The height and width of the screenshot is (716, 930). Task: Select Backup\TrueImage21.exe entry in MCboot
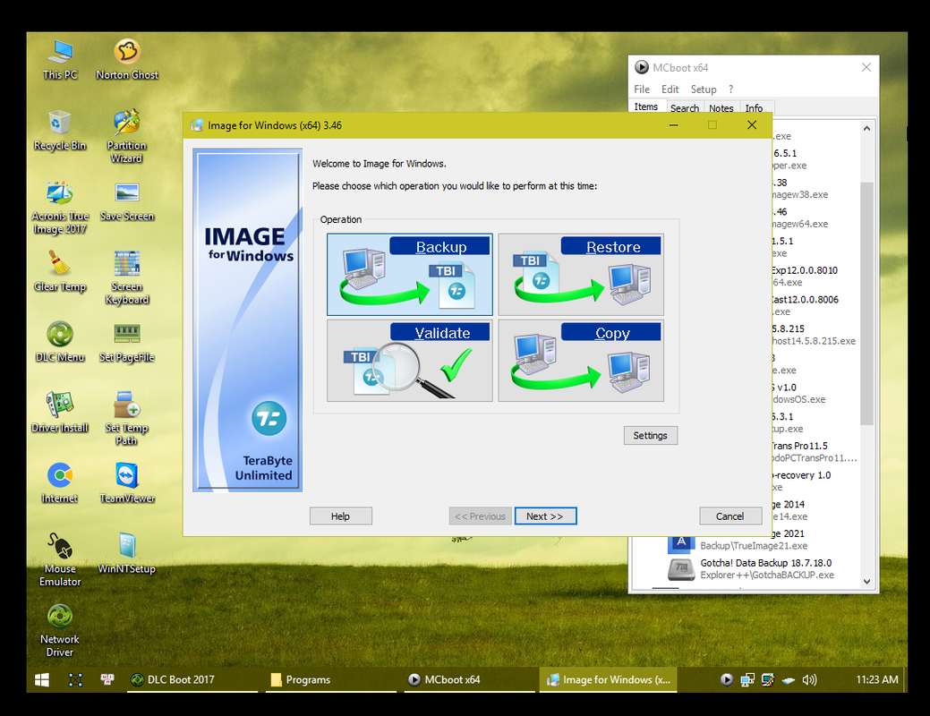(x=754, y=546)
